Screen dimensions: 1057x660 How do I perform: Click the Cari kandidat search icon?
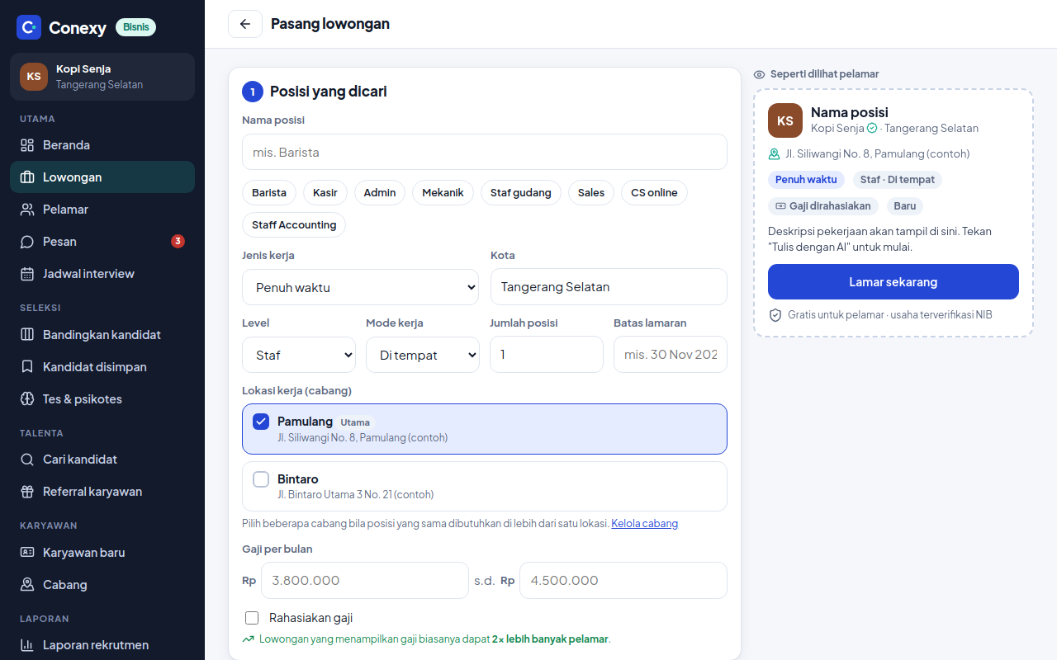[27, 460]
